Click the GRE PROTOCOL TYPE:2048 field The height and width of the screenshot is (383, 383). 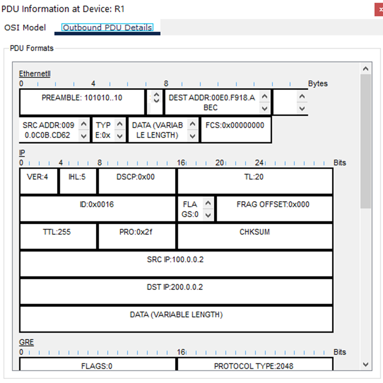pos(255,365)
